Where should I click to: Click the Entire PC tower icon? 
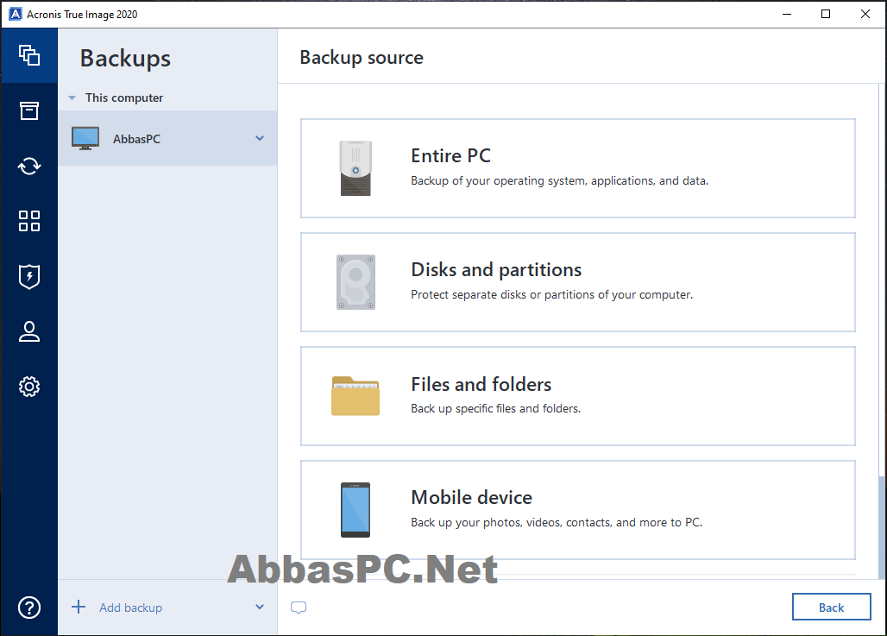coord(355,168)
